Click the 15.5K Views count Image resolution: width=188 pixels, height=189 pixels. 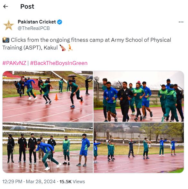[x=72, y=182]
